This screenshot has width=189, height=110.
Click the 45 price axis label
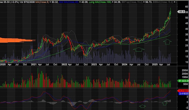pos(187,23)
